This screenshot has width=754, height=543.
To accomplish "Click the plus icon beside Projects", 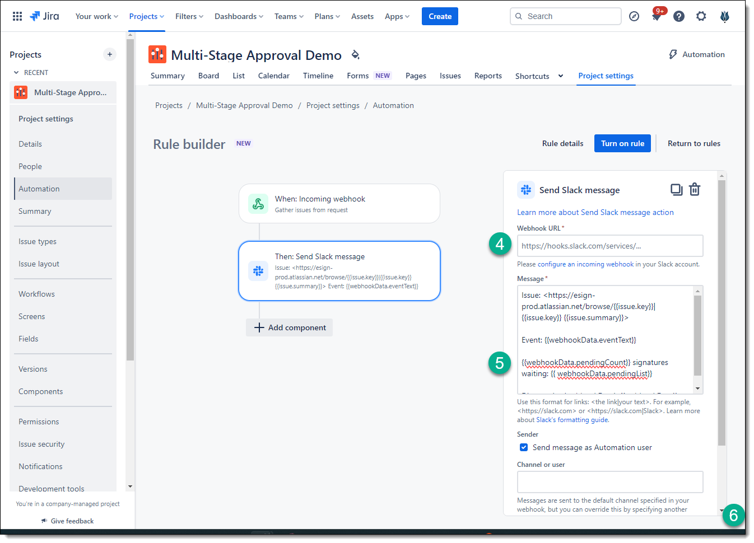I will coord(110,54).
